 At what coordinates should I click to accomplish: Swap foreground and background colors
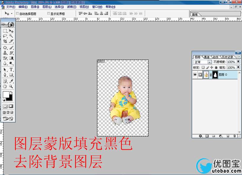(11, 92)
